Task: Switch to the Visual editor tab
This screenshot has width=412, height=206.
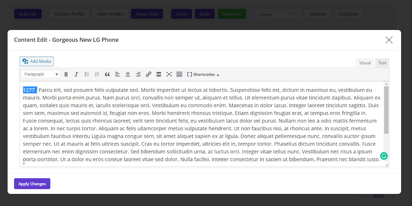Action: coord(365,63)
